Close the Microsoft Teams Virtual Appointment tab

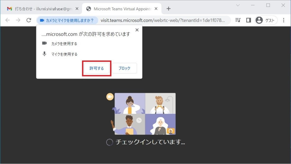[156, 9]
